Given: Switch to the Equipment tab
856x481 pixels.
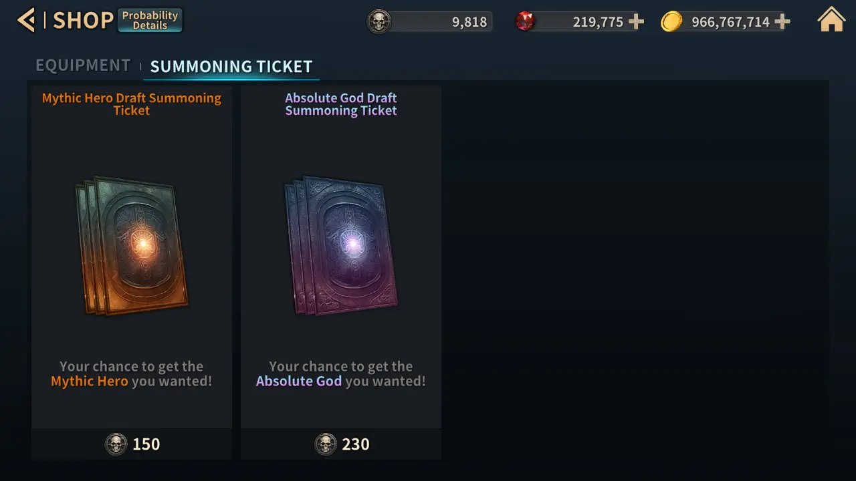Looking at the screenshot, I should [83, 65].
